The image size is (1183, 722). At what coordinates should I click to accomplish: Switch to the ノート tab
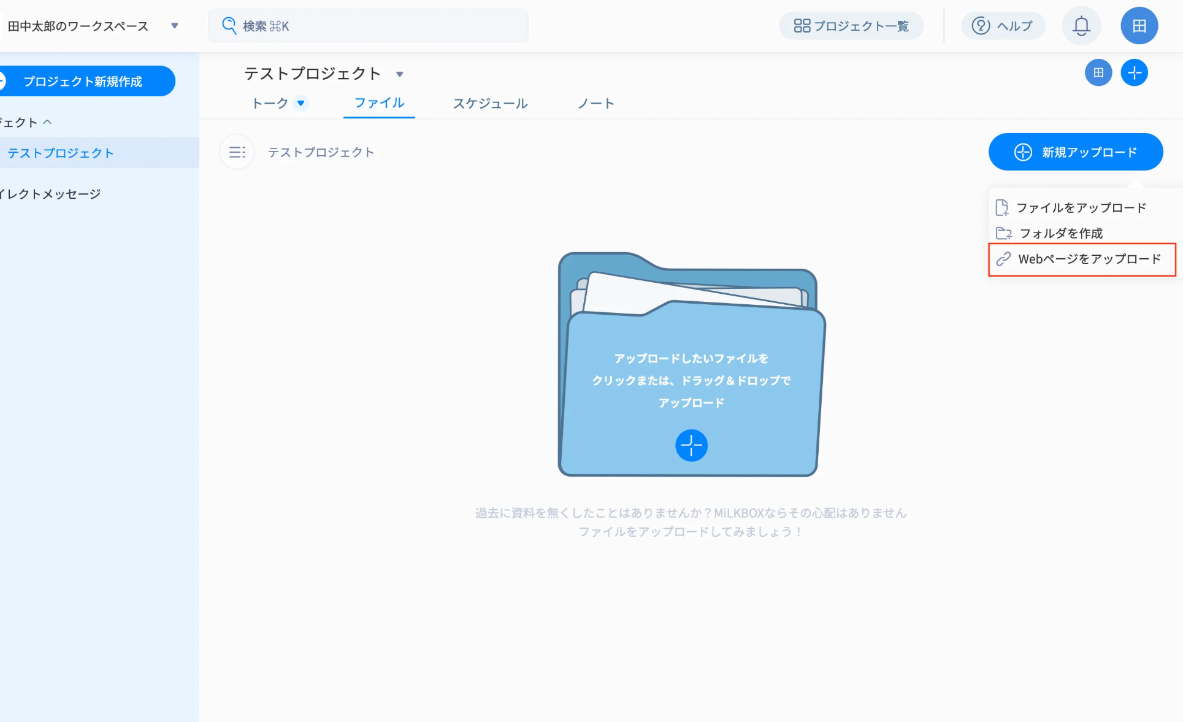(x=595, y=104)
